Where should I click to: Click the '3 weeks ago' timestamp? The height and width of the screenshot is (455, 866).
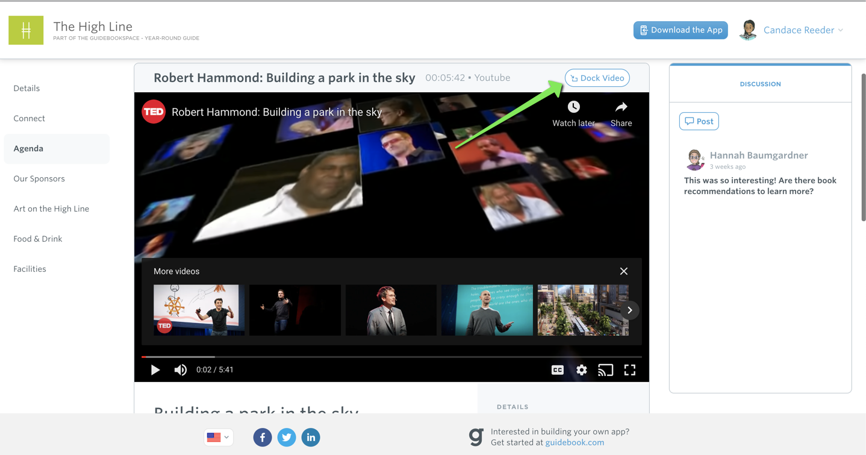point(727,166)
